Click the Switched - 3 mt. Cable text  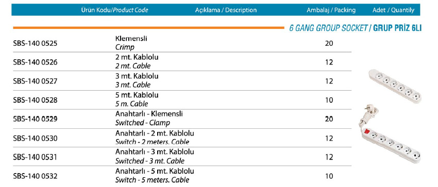point(150,161)
